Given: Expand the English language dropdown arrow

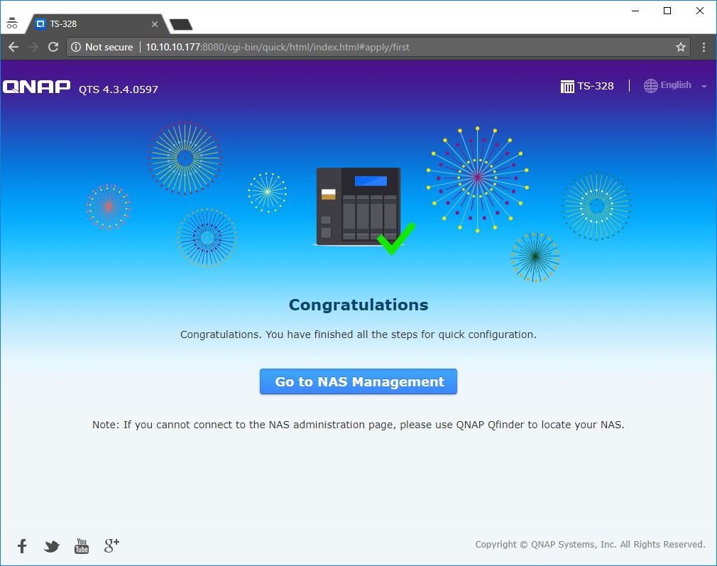Looking at the screenshot, I should (704, 86).
